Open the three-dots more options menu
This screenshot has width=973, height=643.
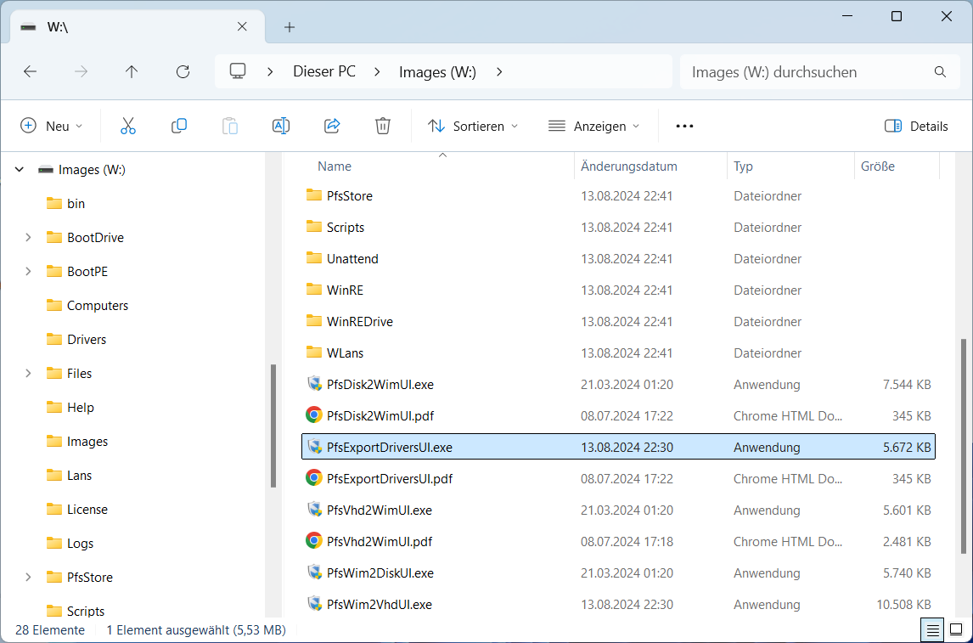click(x=684, y=126)
